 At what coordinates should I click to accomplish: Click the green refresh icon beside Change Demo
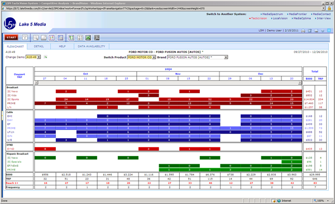46,57
